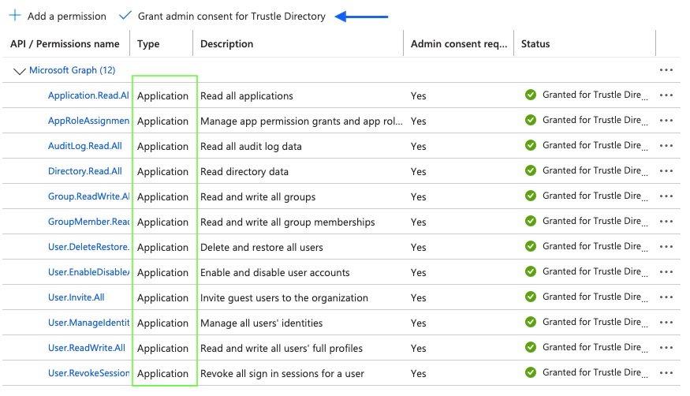This screenshot has height=396, width=690.
Task: Open the GroupMember.ReadWrite permission link
Action: [88, 222]
